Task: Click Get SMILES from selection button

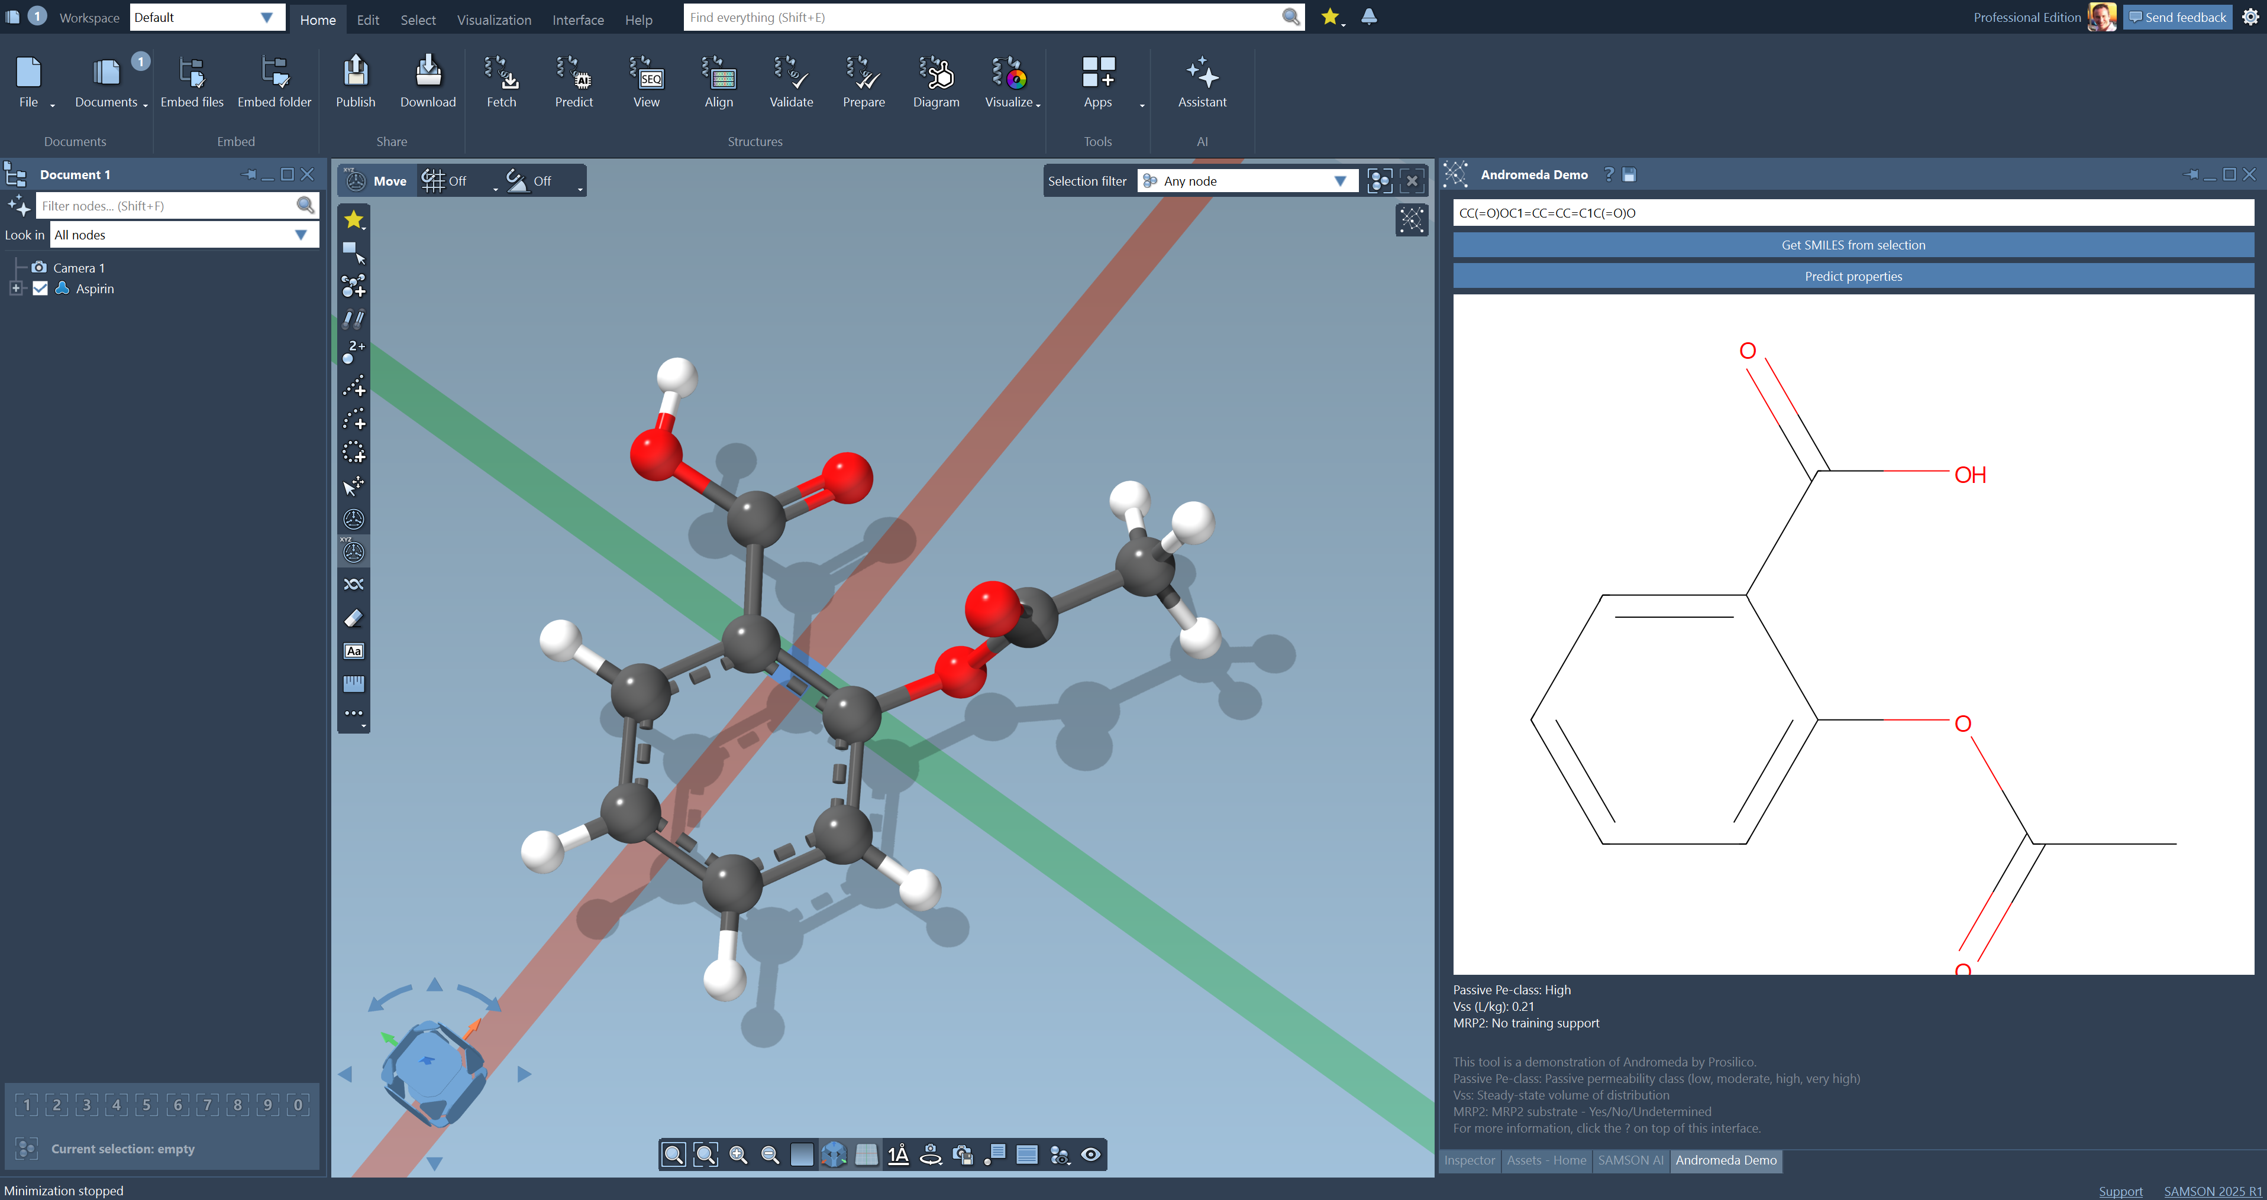Action: click(x=1852, y=245)
